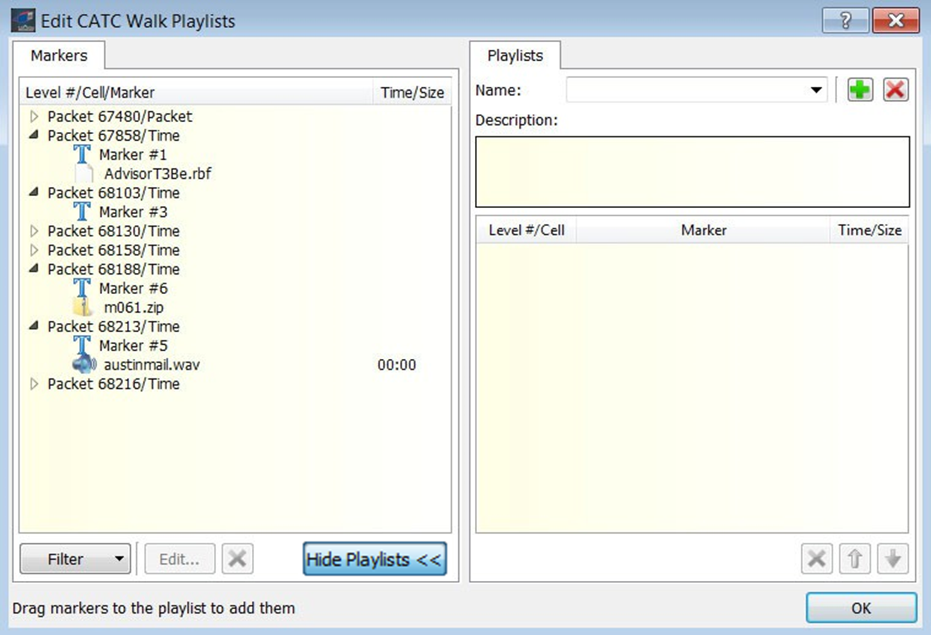Select the Packet 68158/Time row
Viewport: 931px width, 635px height.
113,250
